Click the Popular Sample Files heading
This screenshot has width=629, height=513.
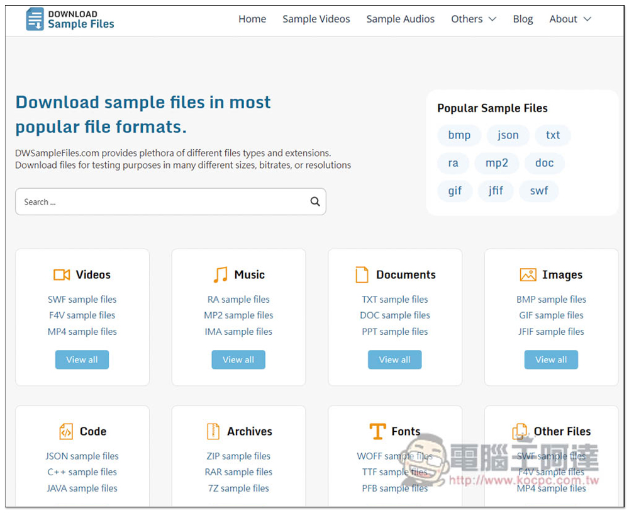(x=493, y=108)
